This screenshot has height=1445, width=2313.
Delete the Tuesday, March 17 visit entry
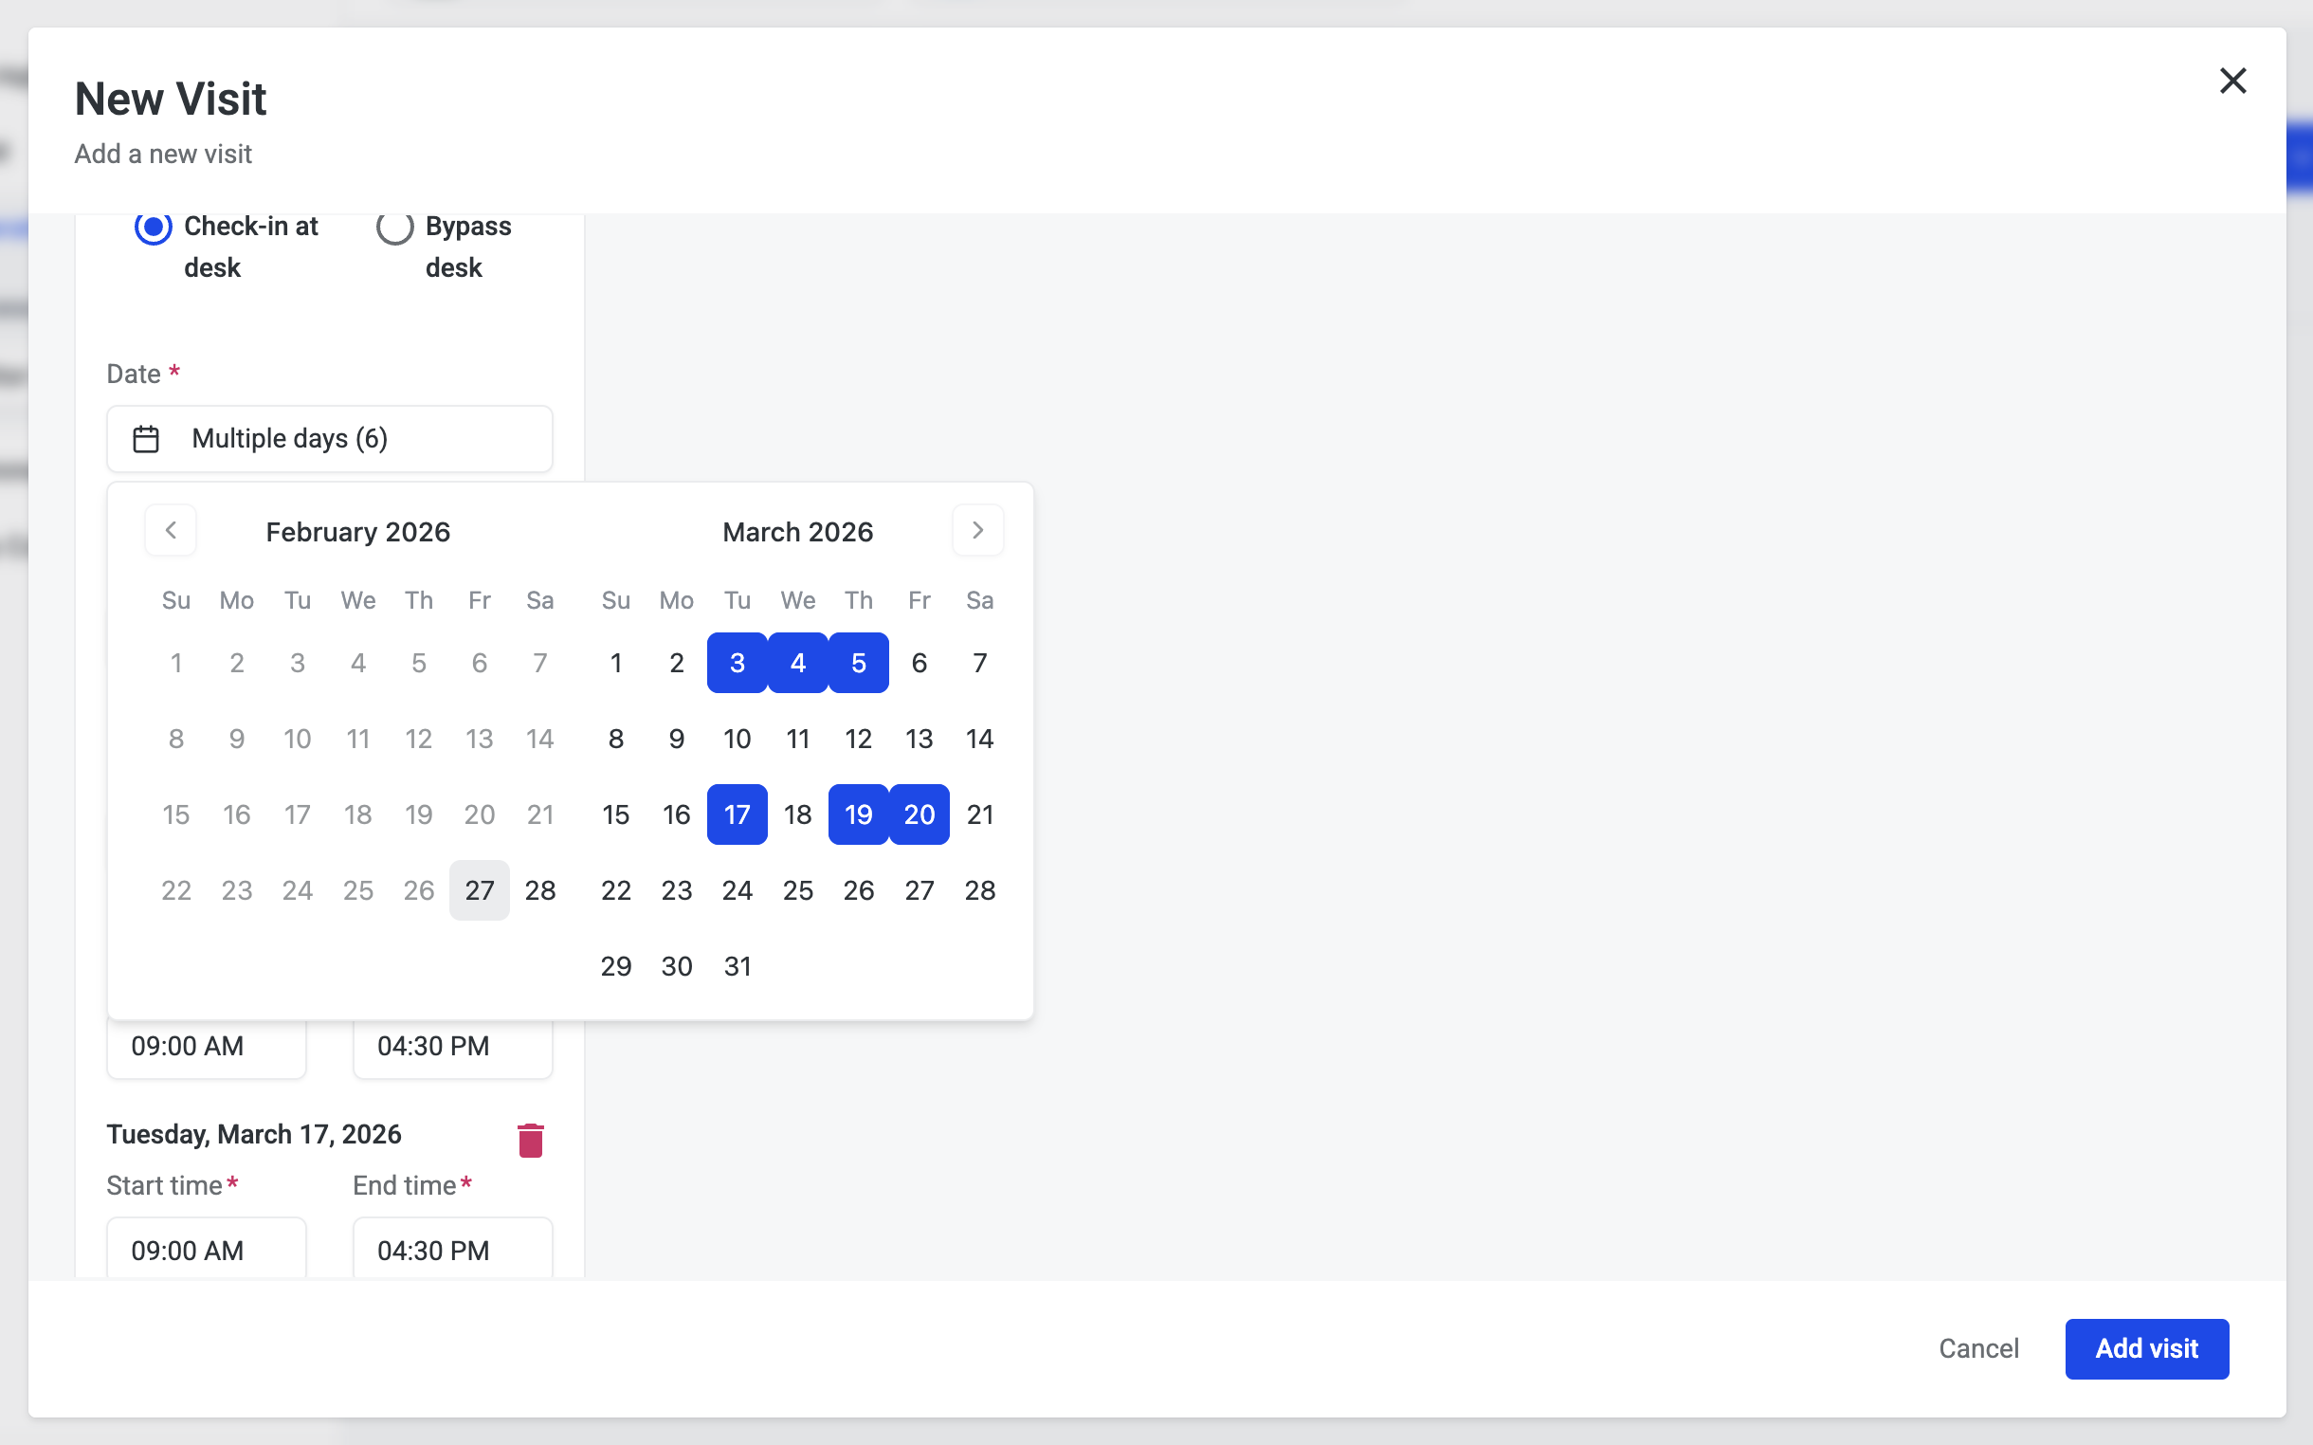530,1140
